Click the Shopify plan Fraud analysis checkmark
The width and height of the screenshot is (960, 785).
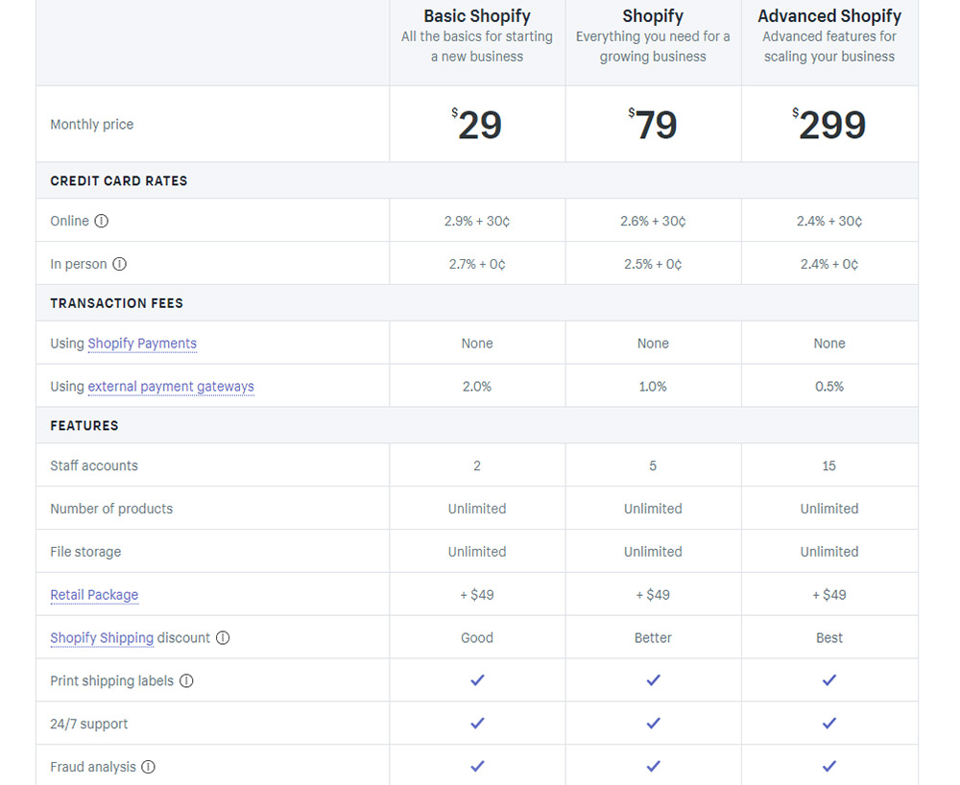click(653, 766)
